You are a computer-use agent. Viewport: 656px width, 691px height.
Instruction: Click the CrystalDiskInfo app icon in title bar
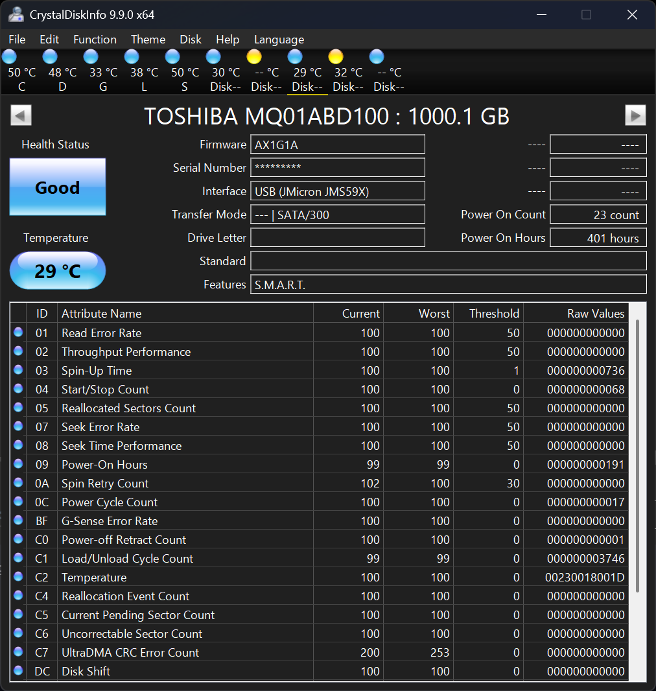pos(16,14)
